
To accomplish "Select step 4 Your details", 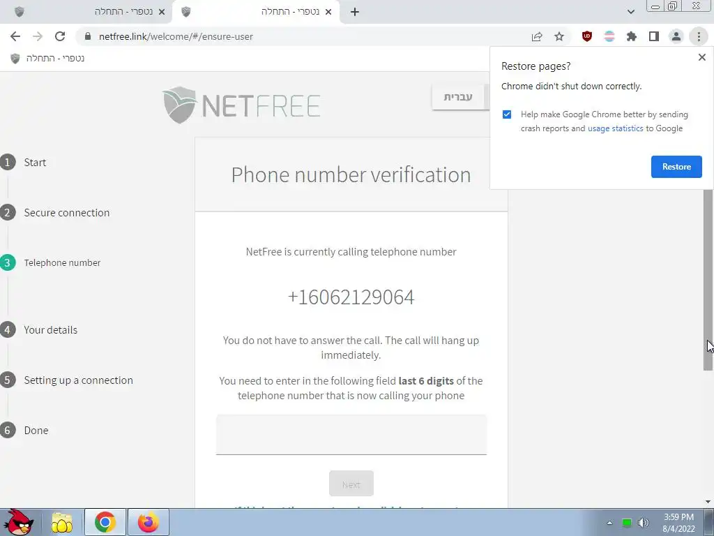I will (39, 329).
